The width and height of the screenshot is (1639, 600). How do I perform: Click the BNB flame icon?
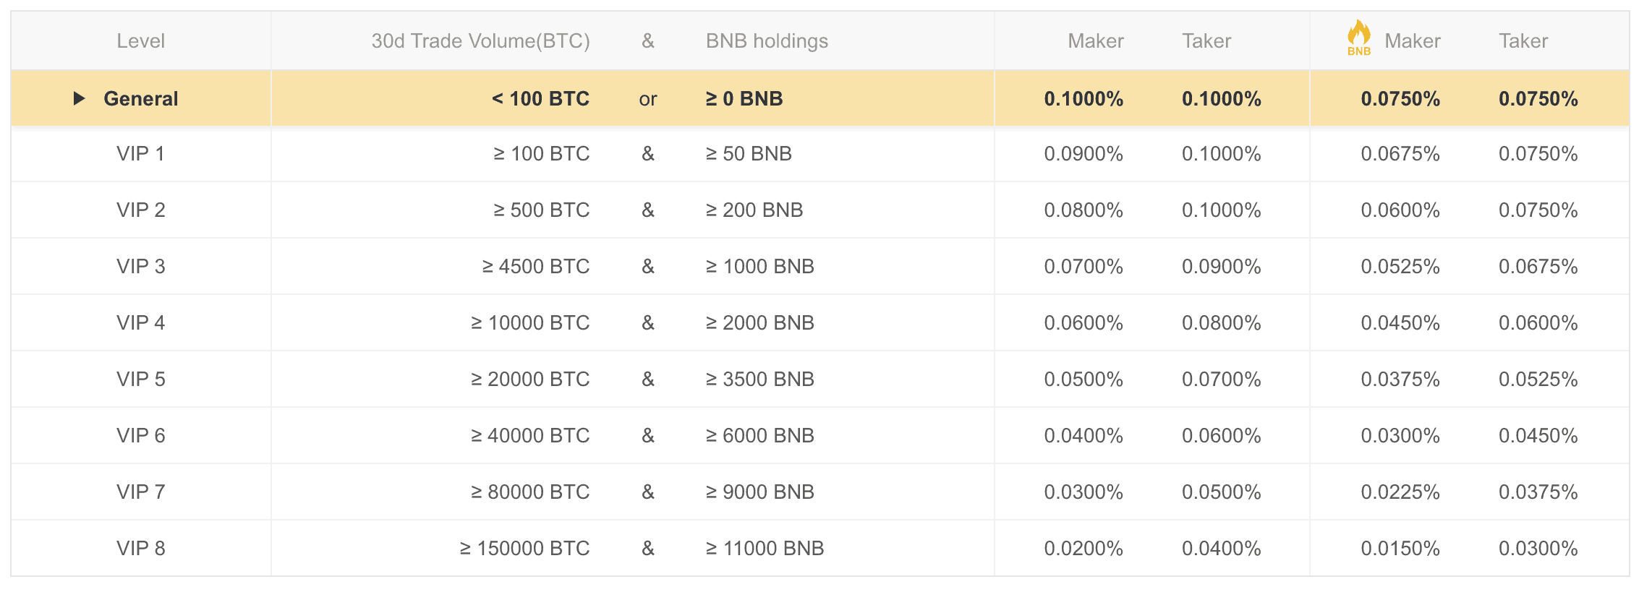(x=1358, y=37)
